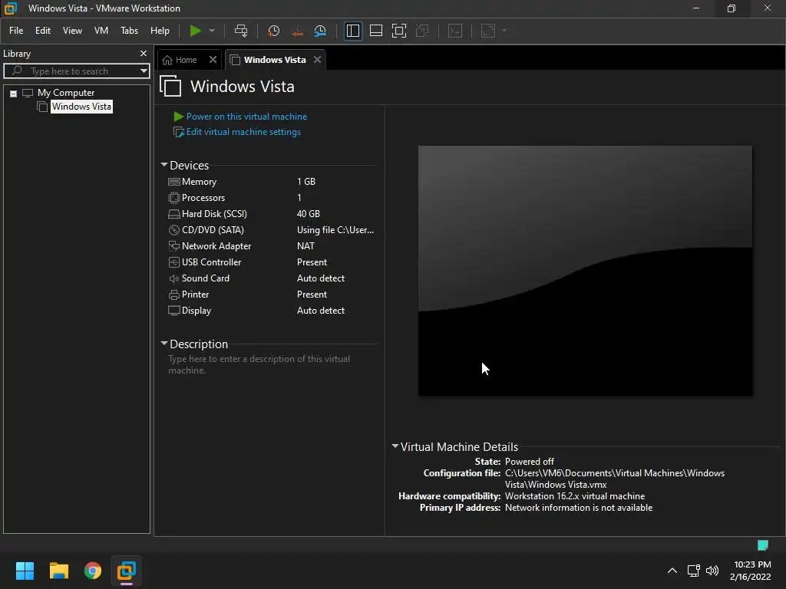
Task: Open the stretch options dropdown arrow
Action: 504,31
